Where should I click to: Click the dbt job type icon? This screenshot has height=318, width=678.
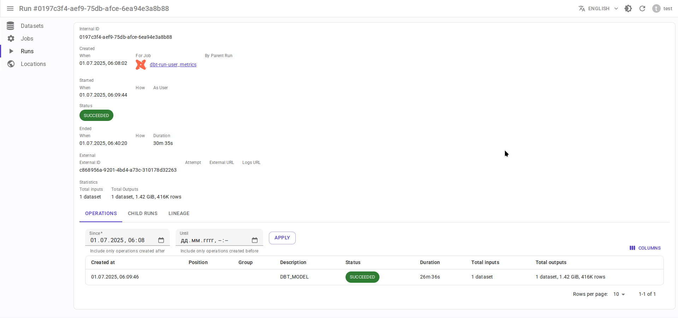click(x=141, y=65)
